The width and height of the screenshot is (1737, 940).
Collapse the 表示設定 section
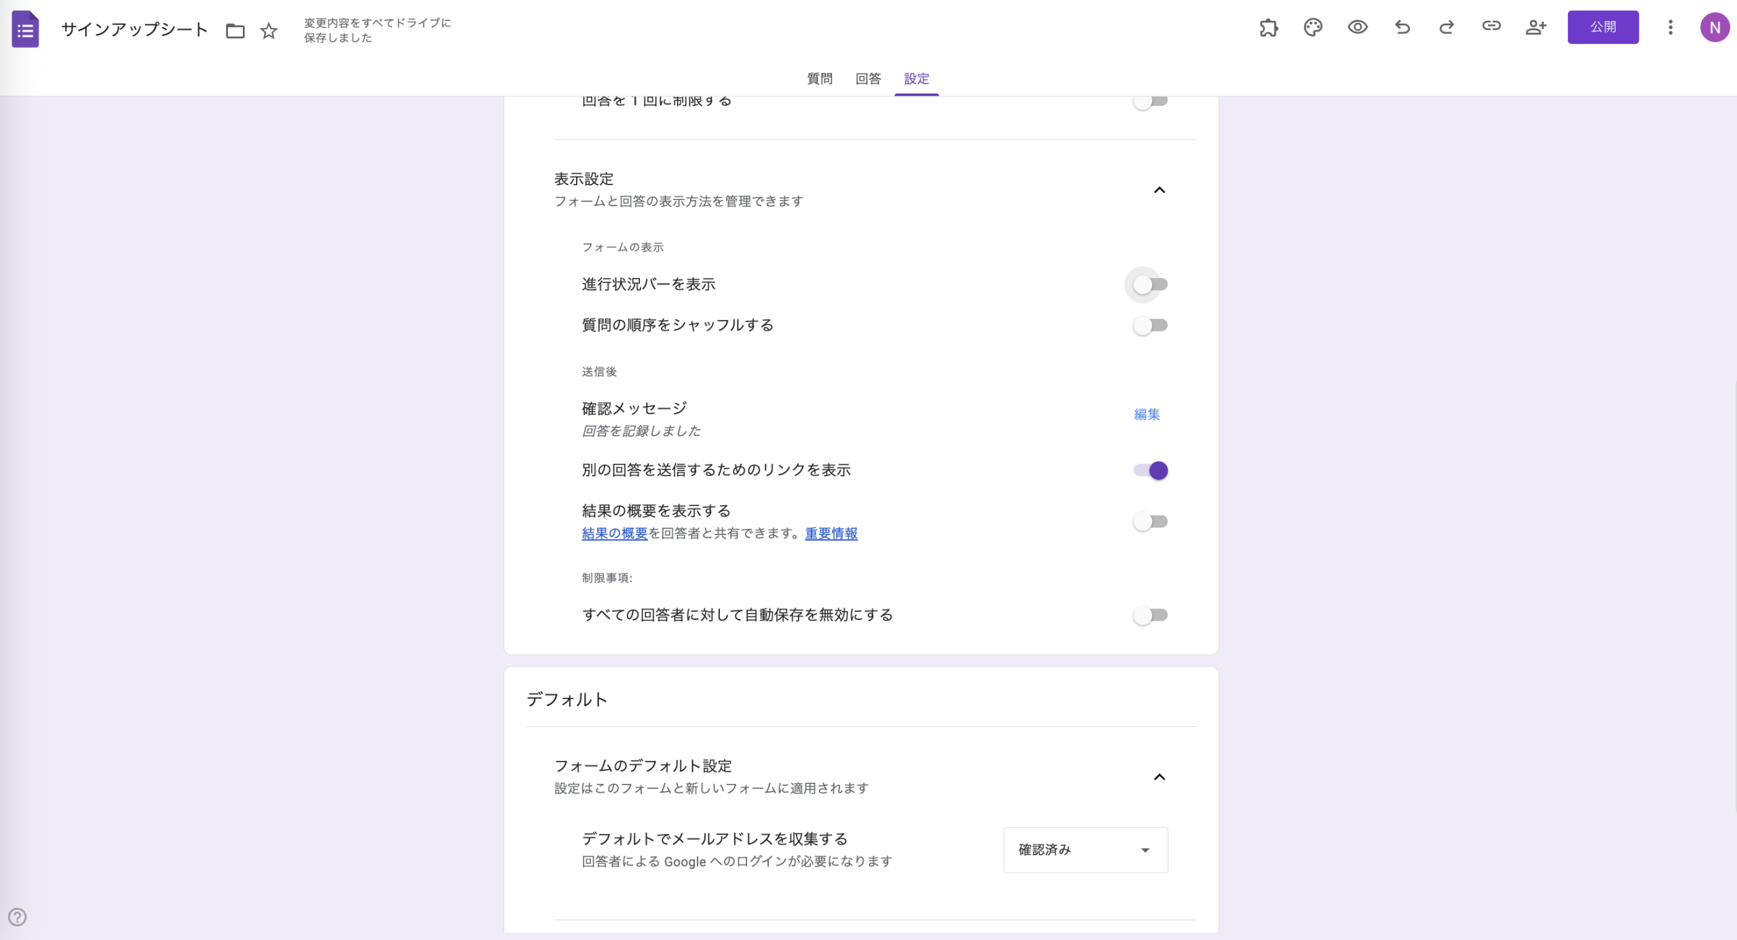click(1160, 190)
